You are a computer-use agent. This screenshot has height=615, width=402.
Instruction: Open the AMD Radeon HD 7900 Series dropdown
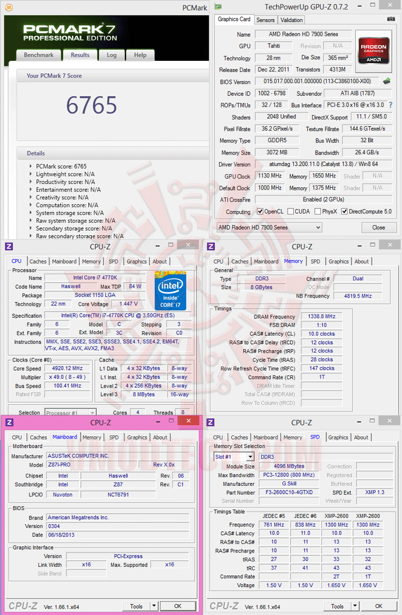270,227
